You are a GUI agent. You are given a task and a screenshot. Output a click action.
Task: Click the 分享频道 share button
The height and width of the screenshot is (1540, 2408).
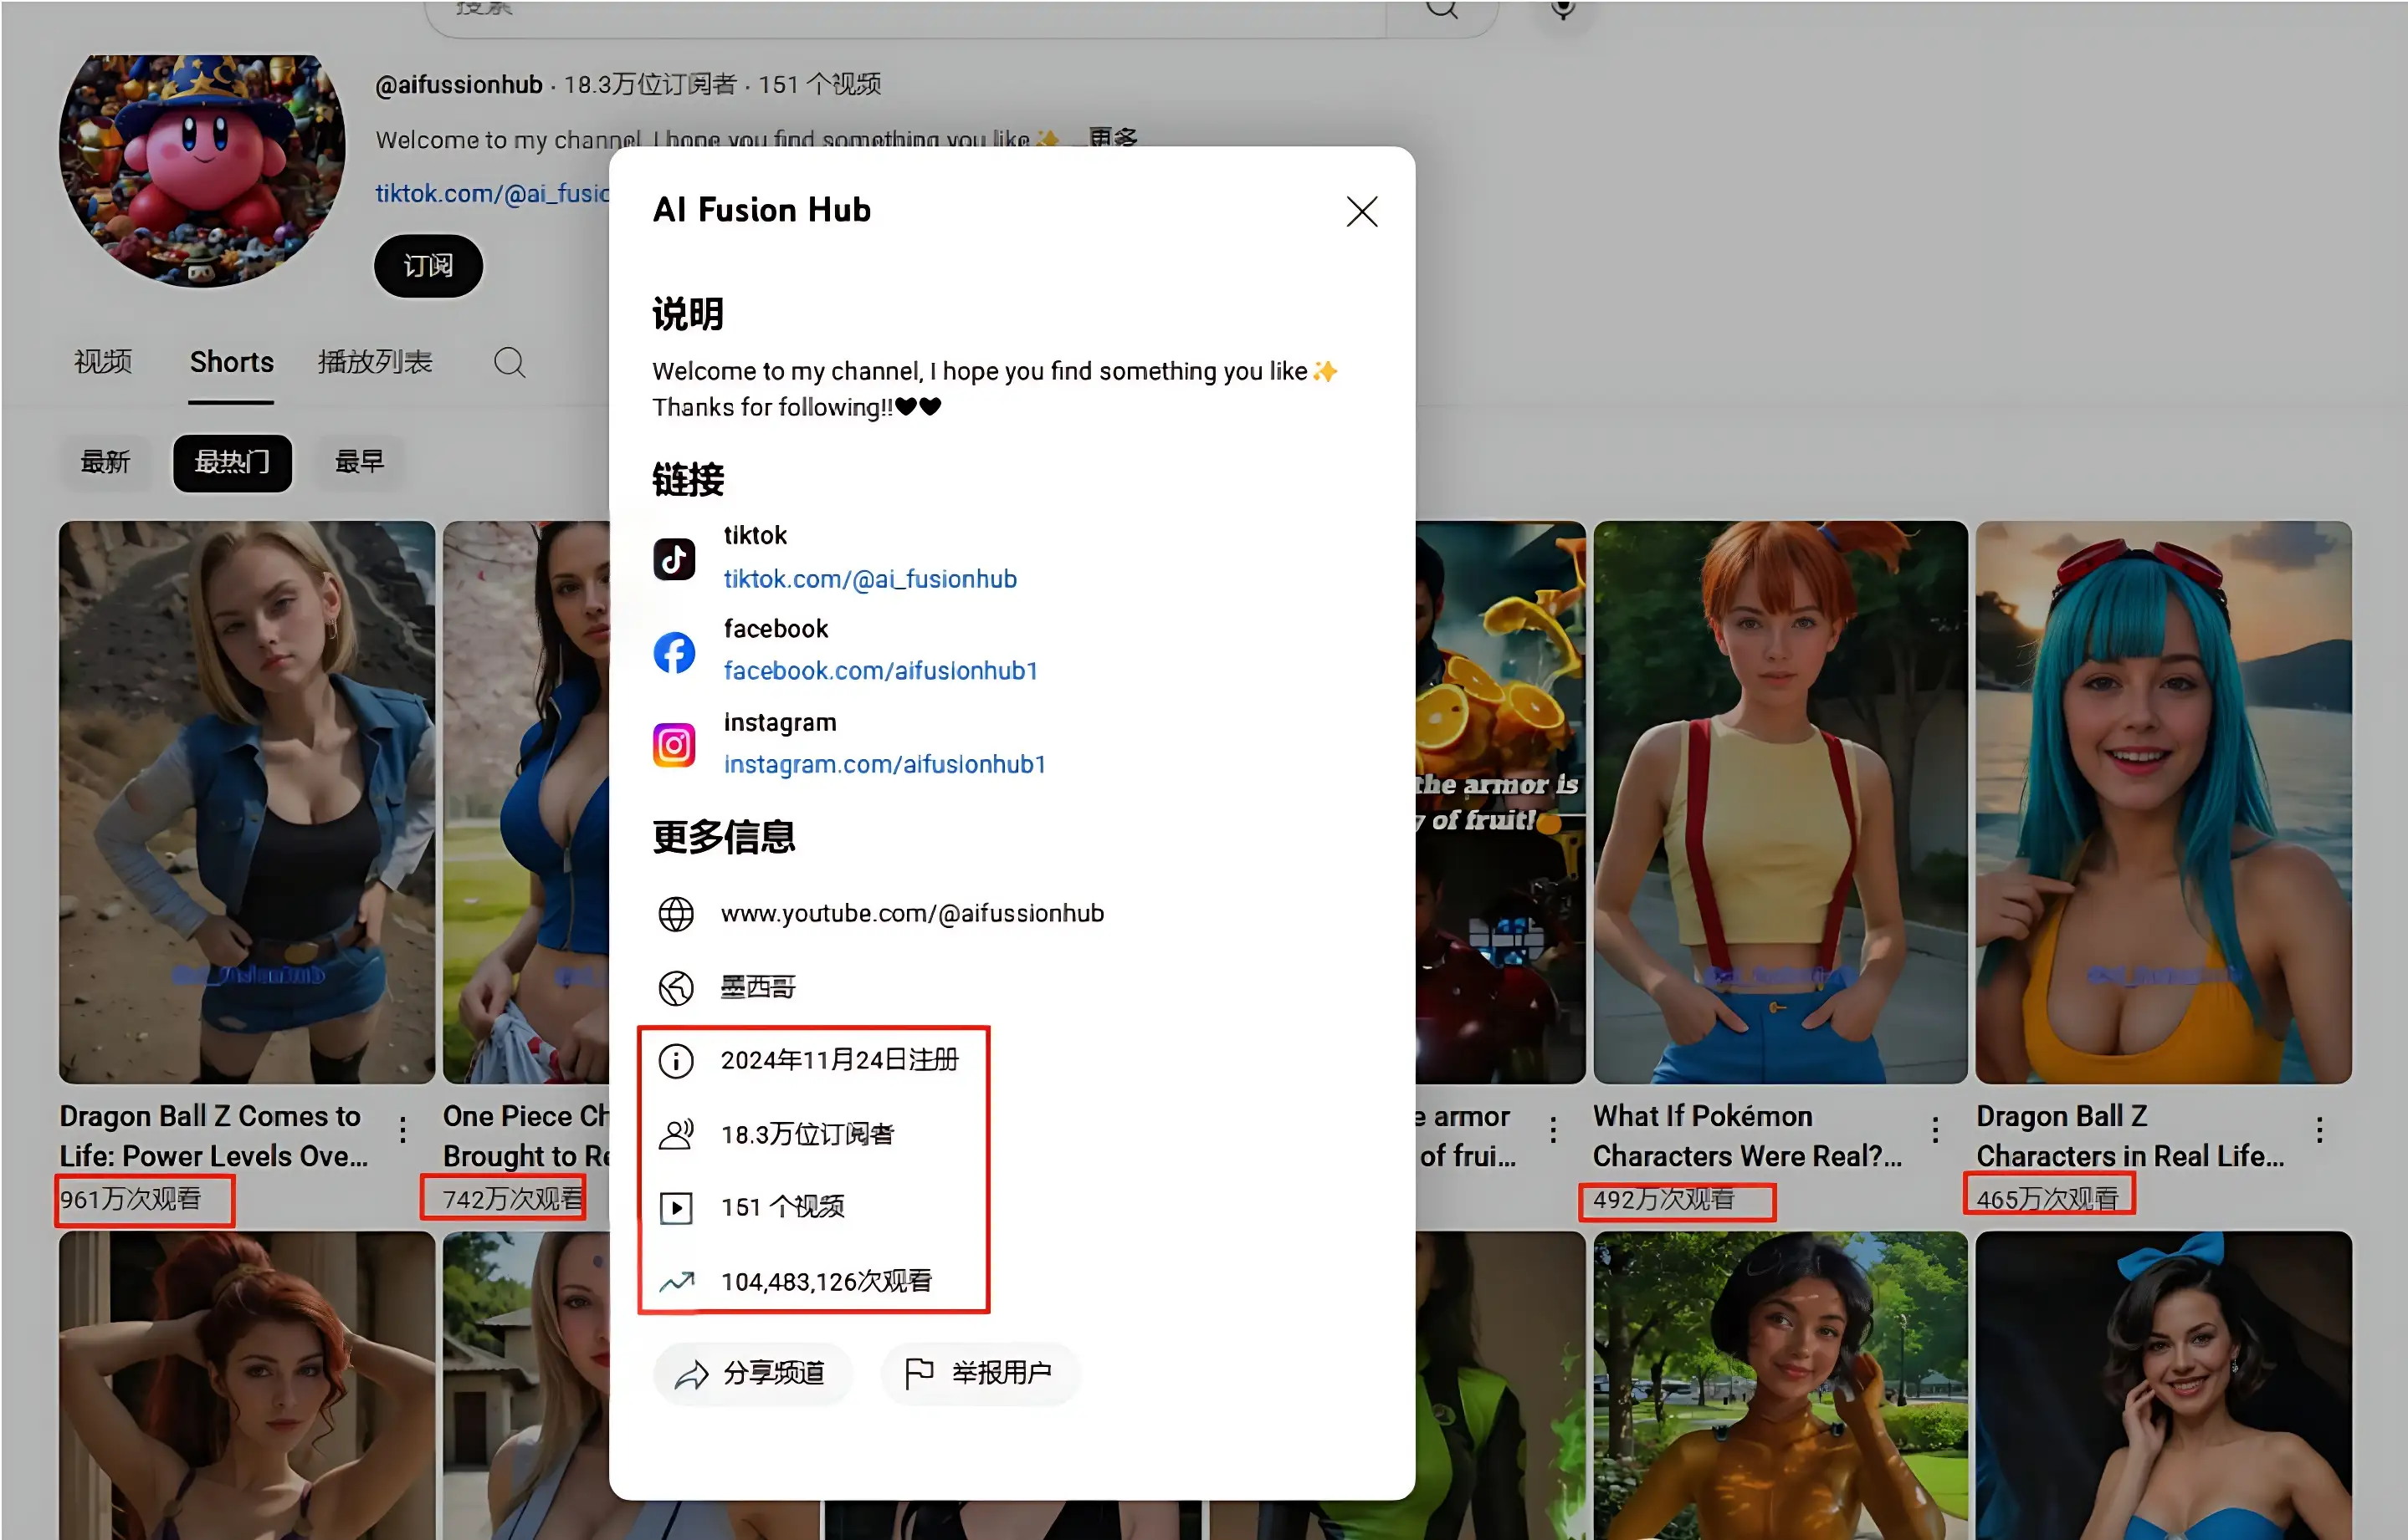point(753,1373)
